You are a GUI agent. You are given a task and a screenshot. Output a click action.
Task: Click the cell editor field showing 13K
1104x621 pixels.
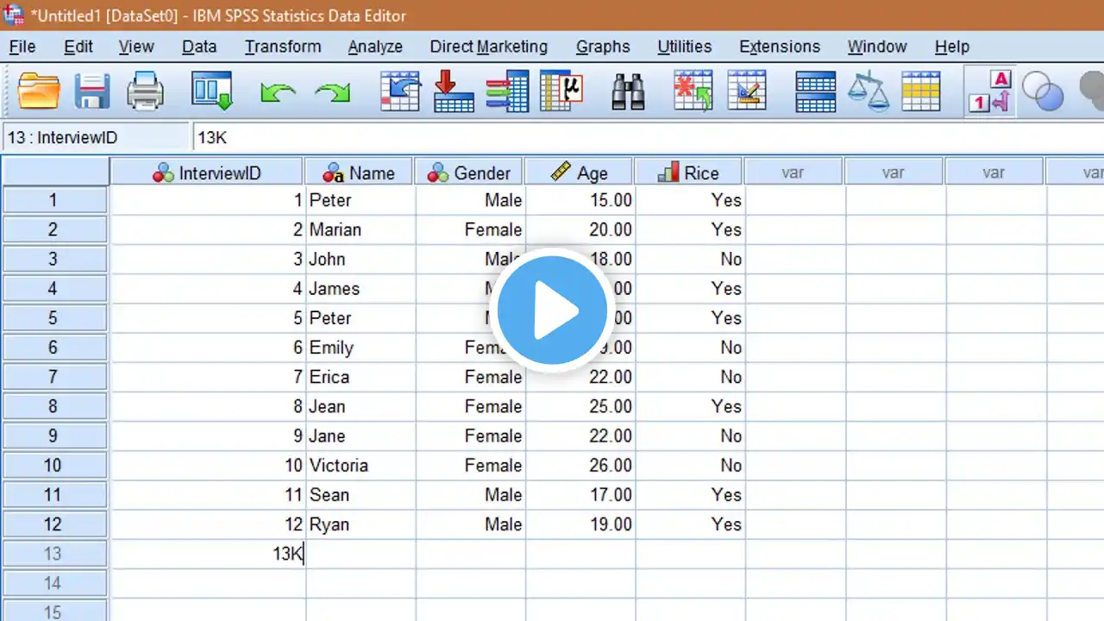click(647, 138)
